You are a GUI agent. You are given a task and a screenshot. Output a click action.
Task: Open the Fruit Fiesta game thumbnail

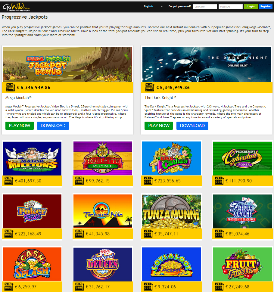point(242,264)
